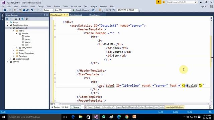Click the Quick Launch search field
The width and height of the screenshot is (214, 120).
click(182, 2)
